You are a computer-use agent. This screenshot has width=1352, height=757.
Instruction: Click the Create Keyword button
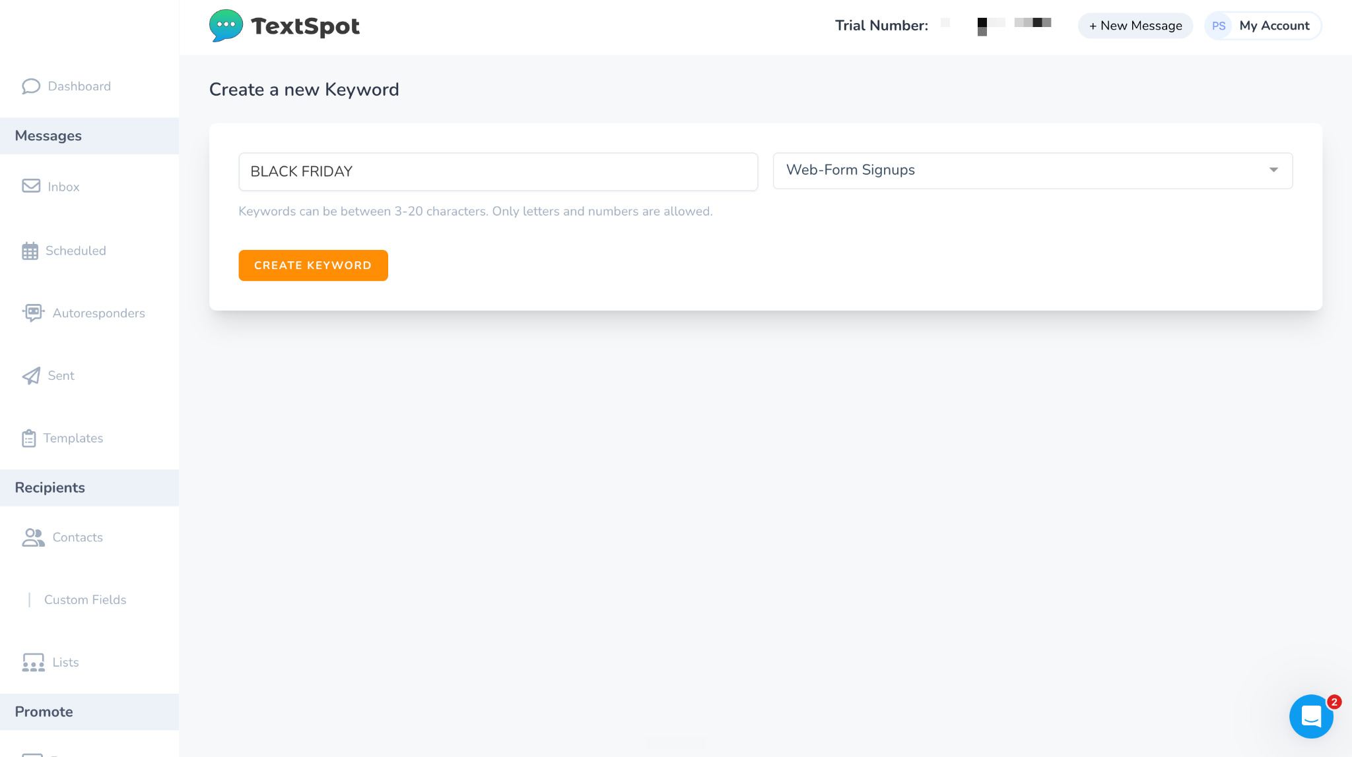coord(313,265)
